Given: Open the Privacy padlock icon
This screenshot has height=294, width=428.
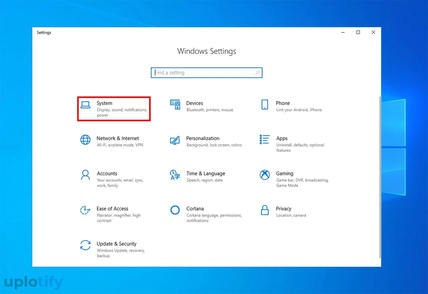Looking at the screenshot, I should click(264, 210).
